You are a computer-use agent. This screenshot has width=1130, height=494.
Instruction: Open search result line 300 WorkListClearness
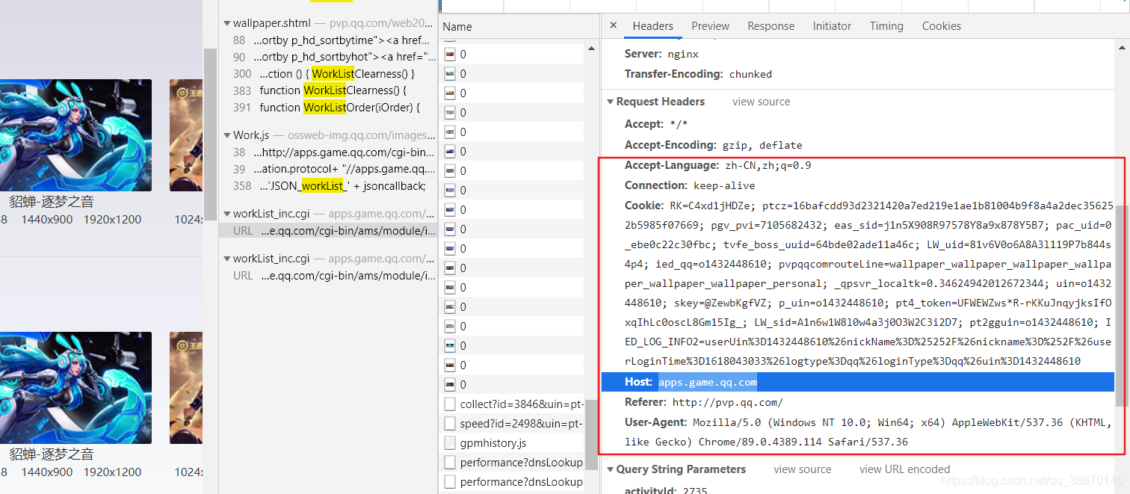pyautogui.click(x=328, y=74)
